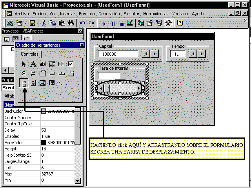Image resolution: width=251 pixels, height=188 pixels.
Task: Click the View Microsoft Excel toolbar icon
Action: coord(10,23)
